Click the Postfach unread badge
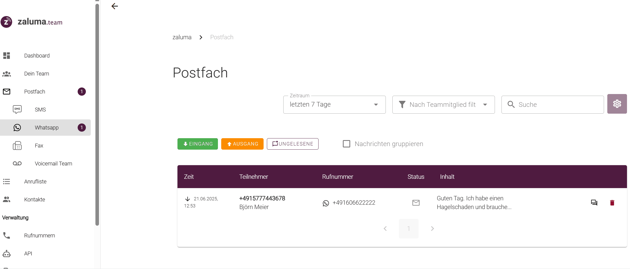 click(82, 92)
